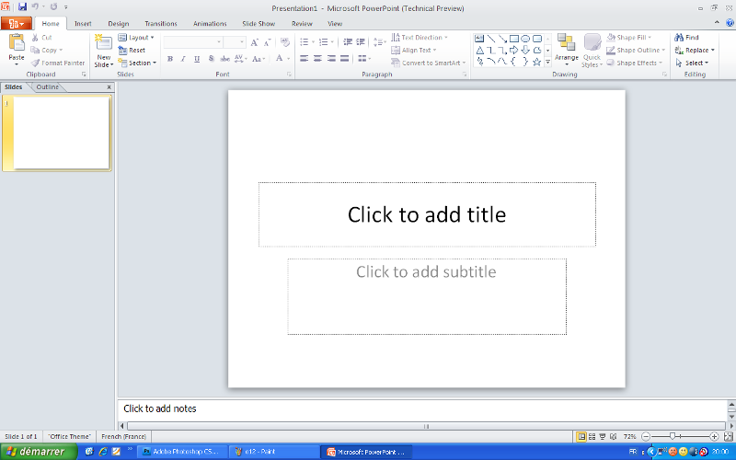Fit slide to current window
736x460 pixels.
728,436
